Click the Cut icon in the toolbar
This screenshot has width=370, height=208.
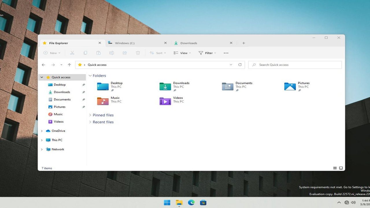pos(72,53)
